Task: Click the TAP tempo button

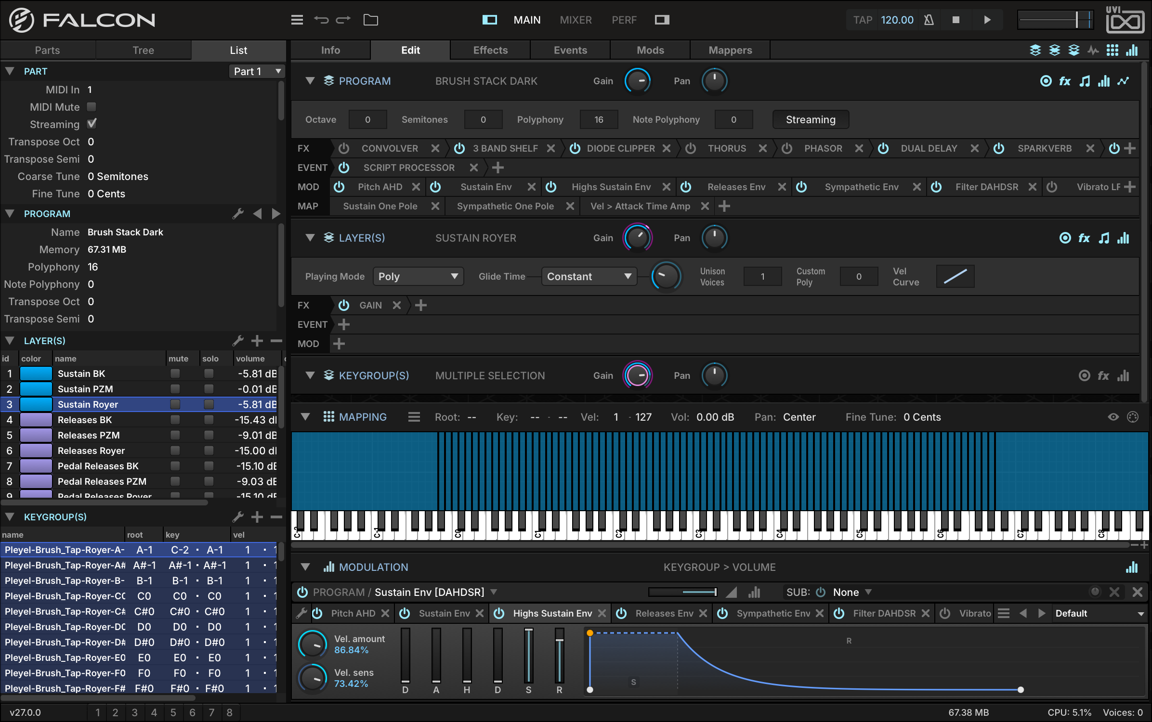Action: tap(863, 20)
